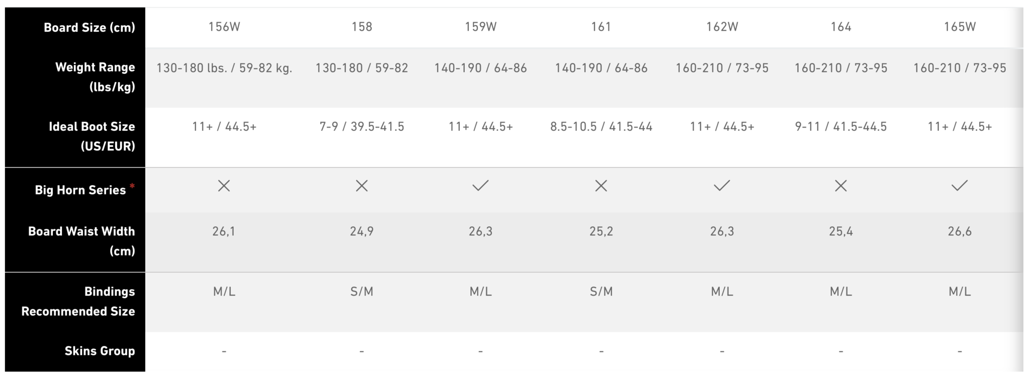Click the Big Horn Series row label
The width and height of the screenshot is (1030, 377).
80,190
